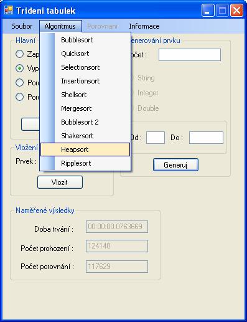247x322 pixels.
Task: Pick Shellsort in the menu
Action: (85, 95)
